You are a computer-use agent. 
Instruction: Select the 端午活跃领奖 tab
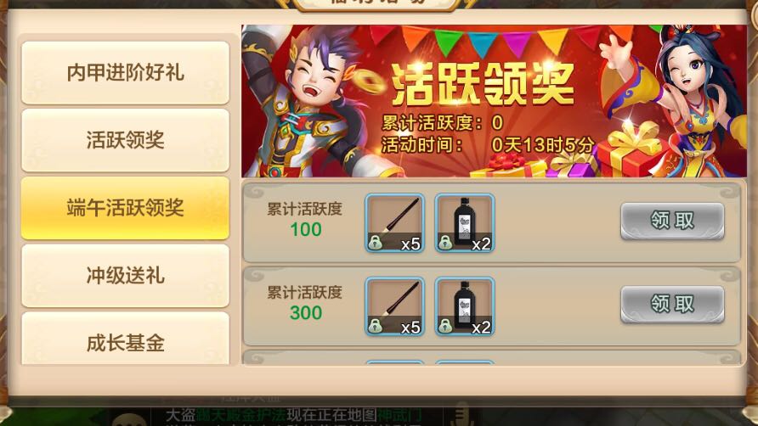tap(125, 208)
